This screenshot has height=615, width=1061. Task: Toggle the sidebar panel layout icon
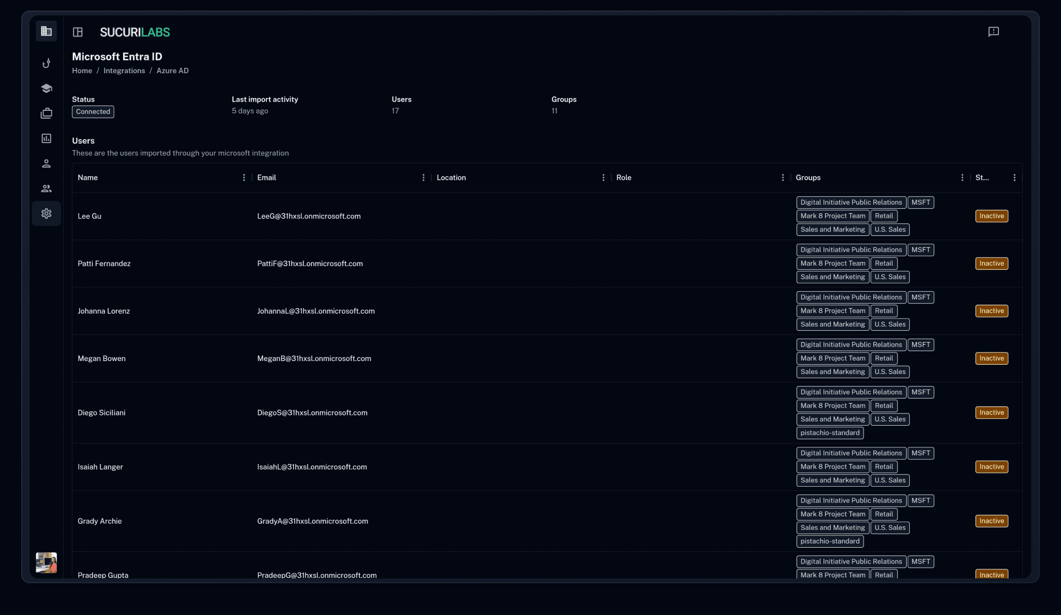click(x=78, y=32)
